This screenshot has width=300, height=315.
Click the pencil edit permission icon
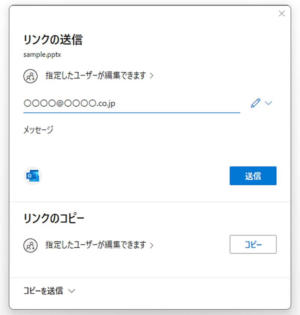point(255,103)
